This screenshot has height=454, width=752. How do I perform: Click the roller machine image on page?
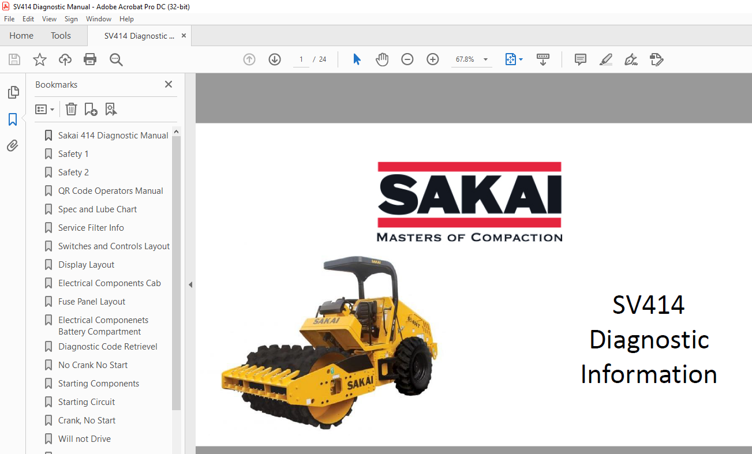pos(329,343)
